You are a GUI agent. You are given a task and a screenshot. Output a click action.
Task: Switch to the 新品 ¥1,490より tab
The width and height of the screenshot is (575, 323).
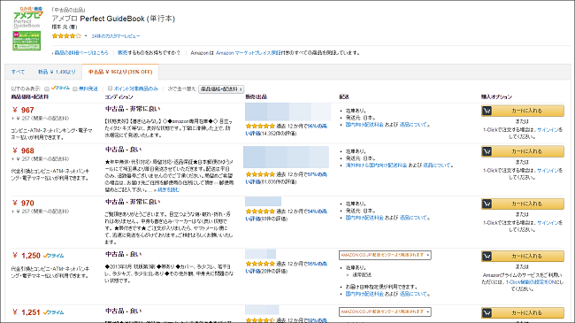point(57,72)
